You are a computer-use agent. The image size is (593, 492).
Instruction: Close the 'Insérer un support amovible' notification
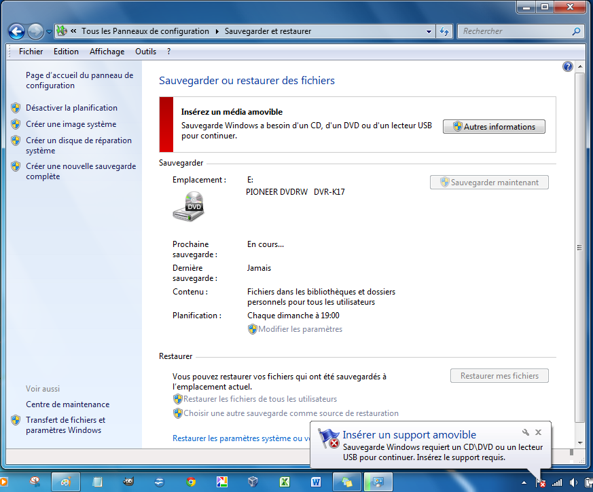click(x=538, y=432)
